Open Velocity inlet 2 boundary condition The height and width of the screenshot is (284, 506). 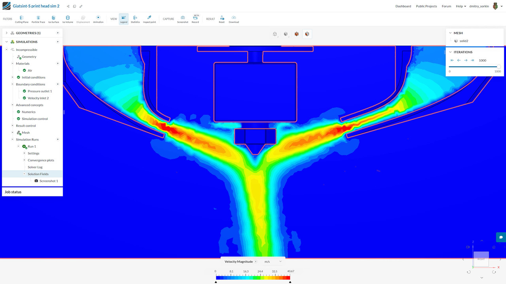38,98
